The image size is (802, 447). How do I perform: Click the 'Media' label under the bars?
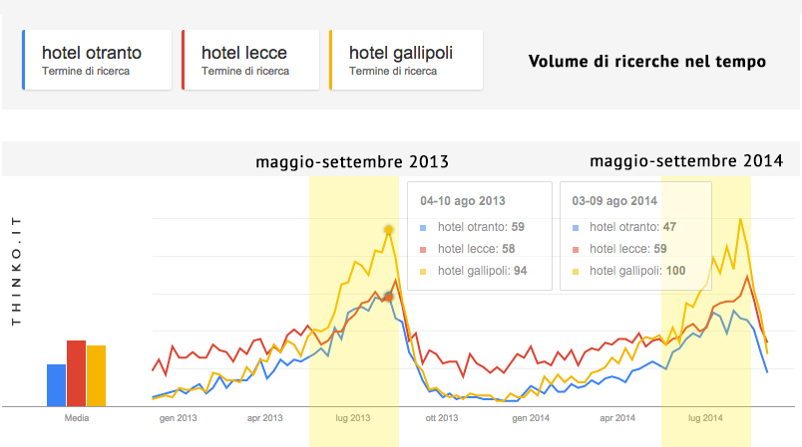77,418
